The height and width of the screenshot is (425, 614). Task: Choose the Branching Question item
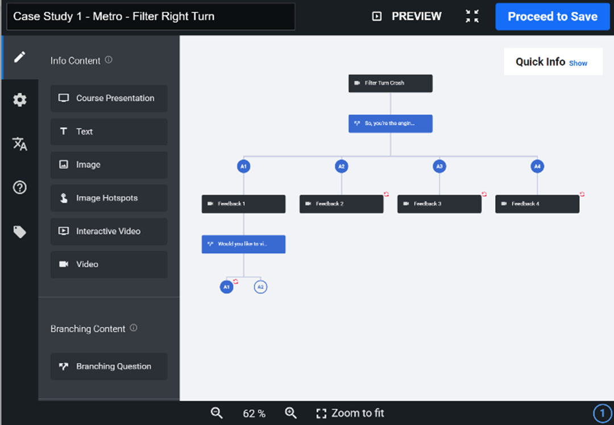(109, 366)
